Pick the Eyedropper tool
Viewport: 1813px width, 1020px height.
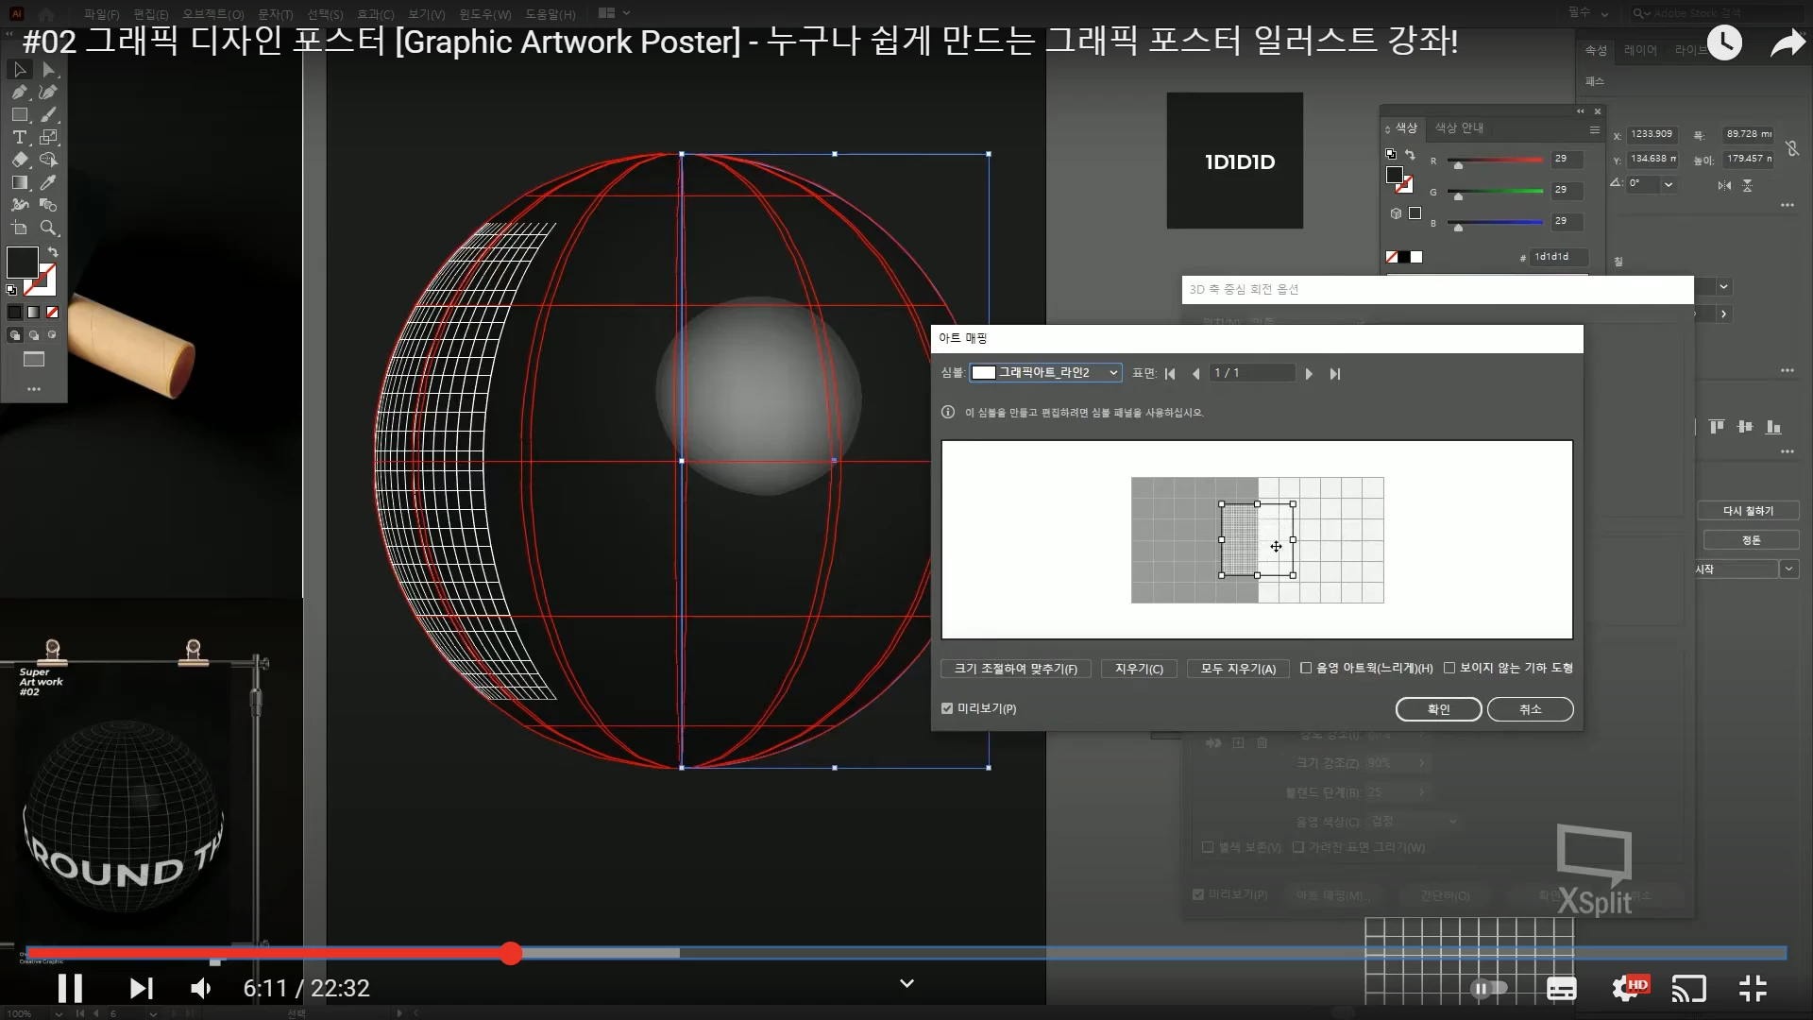(49, 182)
